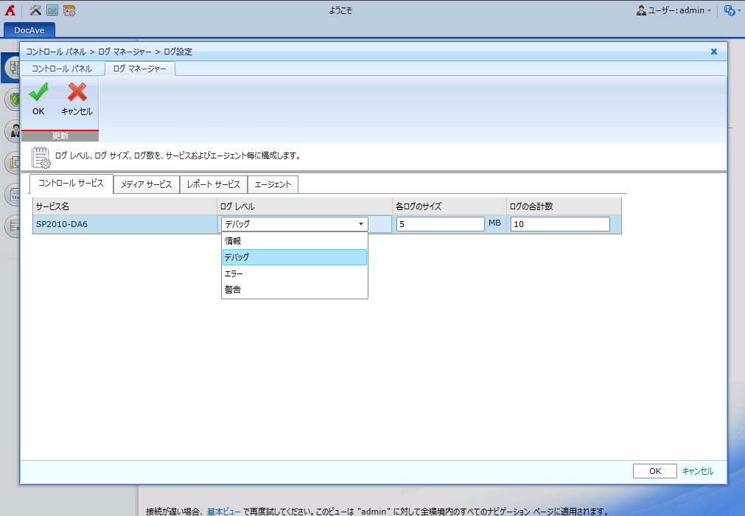Switch to the コントロール パネル ribbon tab
The image size is (745, 516).
click(62, 69)
